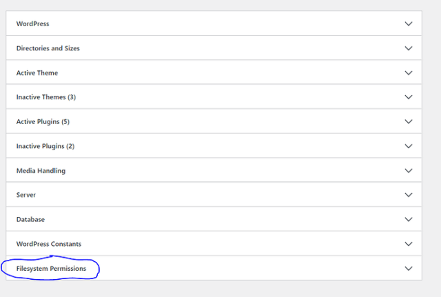Click the chevron icon for Inactive Themes (3)

[409, 97]
